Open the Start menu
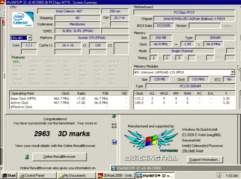 click(x=9, y=175)
